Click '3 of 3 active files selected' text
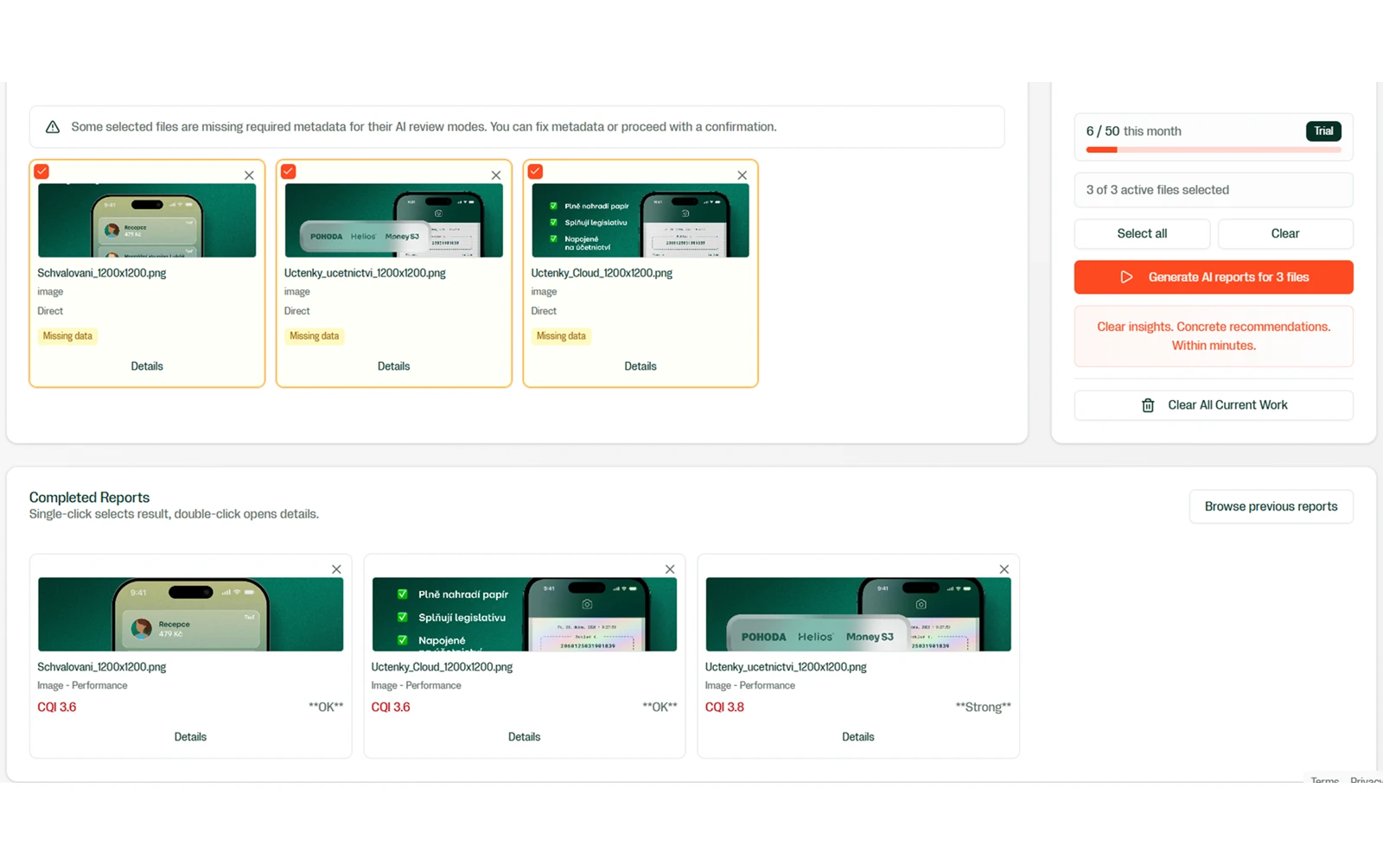This screenshot has height=864, width=1383. 1157,190
